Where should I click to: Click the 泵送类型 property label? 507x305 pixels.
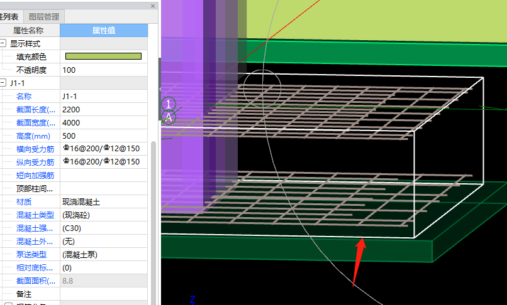point(31,255)
